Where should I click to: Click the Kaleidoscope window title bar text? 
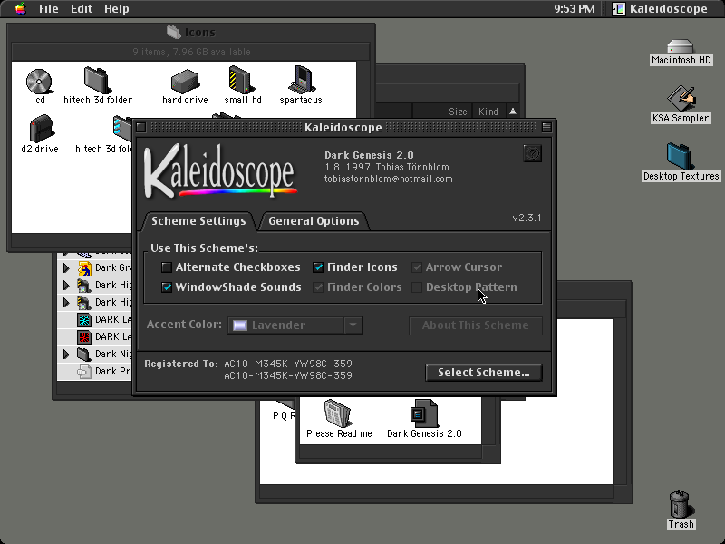(343, 128)
